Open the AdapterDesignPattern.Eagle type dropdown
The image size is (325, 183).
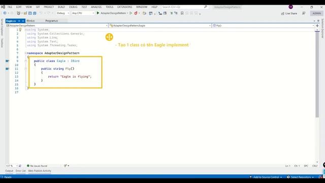[160, 25]
